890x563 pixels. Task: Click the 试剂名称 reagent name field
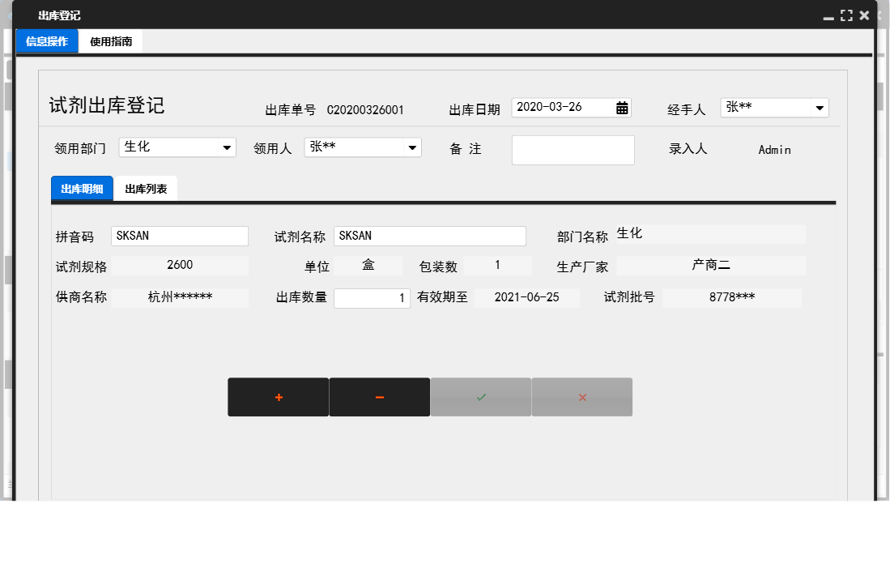[x=430, y=236]
